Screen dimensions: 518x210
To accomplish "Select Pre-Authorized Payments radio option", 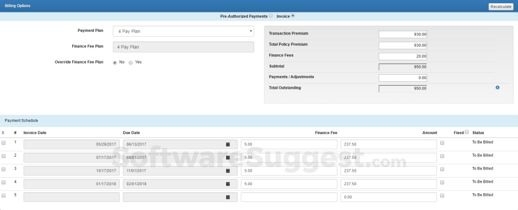I will pyautogui.click(x=270, y=16).
